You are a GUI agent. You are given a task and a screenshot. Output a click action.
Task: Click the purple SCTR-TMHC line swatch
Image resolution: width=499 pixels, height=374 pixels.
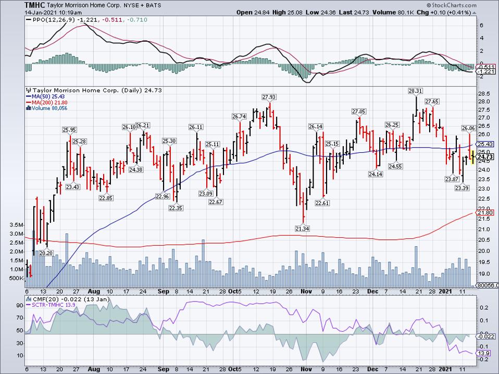click(x=29, y=305)
